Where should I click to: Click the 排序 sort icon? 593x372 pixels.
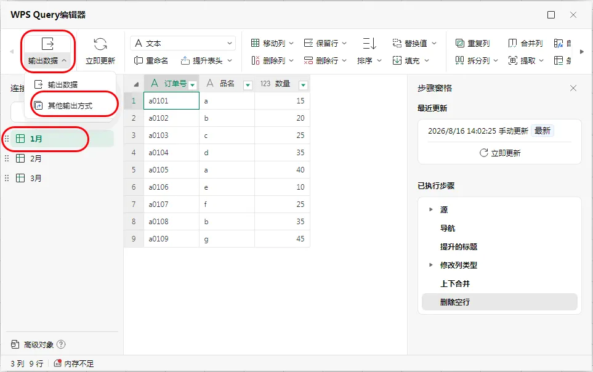pos(369,44)
